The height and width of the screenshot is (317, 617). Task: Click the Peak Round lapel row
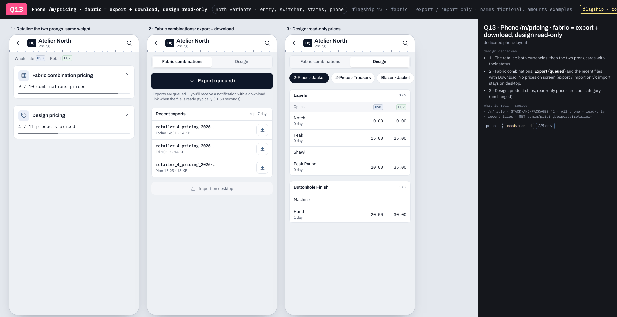(x=350, y=167)
